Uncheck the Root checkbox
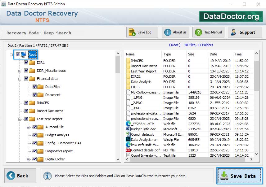 point(18,54)
